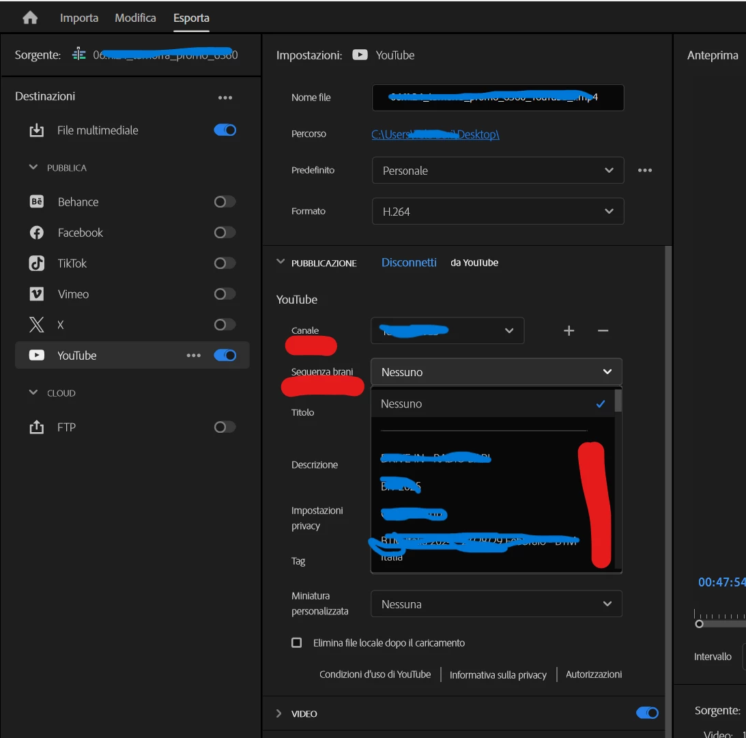Open the preset three-dot options menu
The image size is (746, 738).
pyautogui.click(x=645, y=171)
